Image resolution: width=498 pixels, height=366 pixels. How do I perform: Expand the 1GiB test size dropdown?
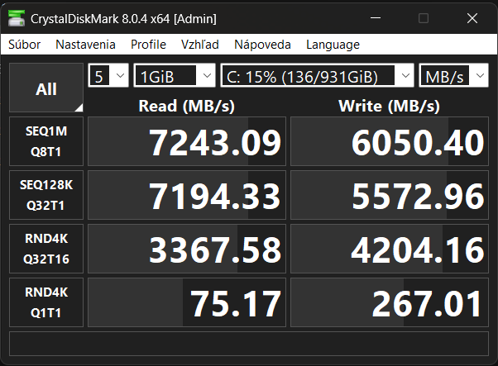(x=175, y=75)
